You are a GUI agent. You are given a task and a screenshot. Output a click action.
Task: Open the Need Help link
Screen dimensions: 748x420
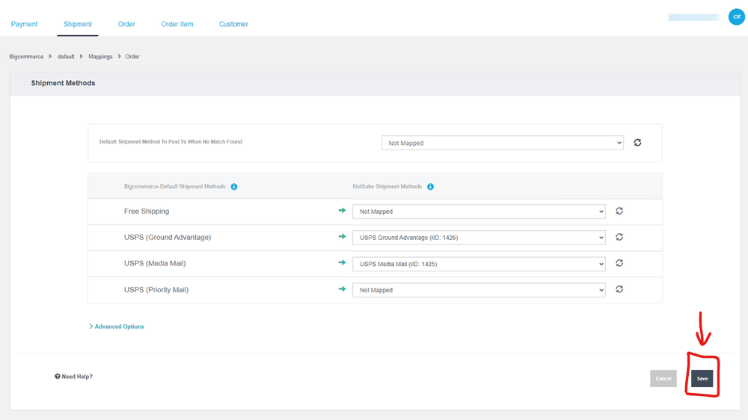click(x=73, y=377)
